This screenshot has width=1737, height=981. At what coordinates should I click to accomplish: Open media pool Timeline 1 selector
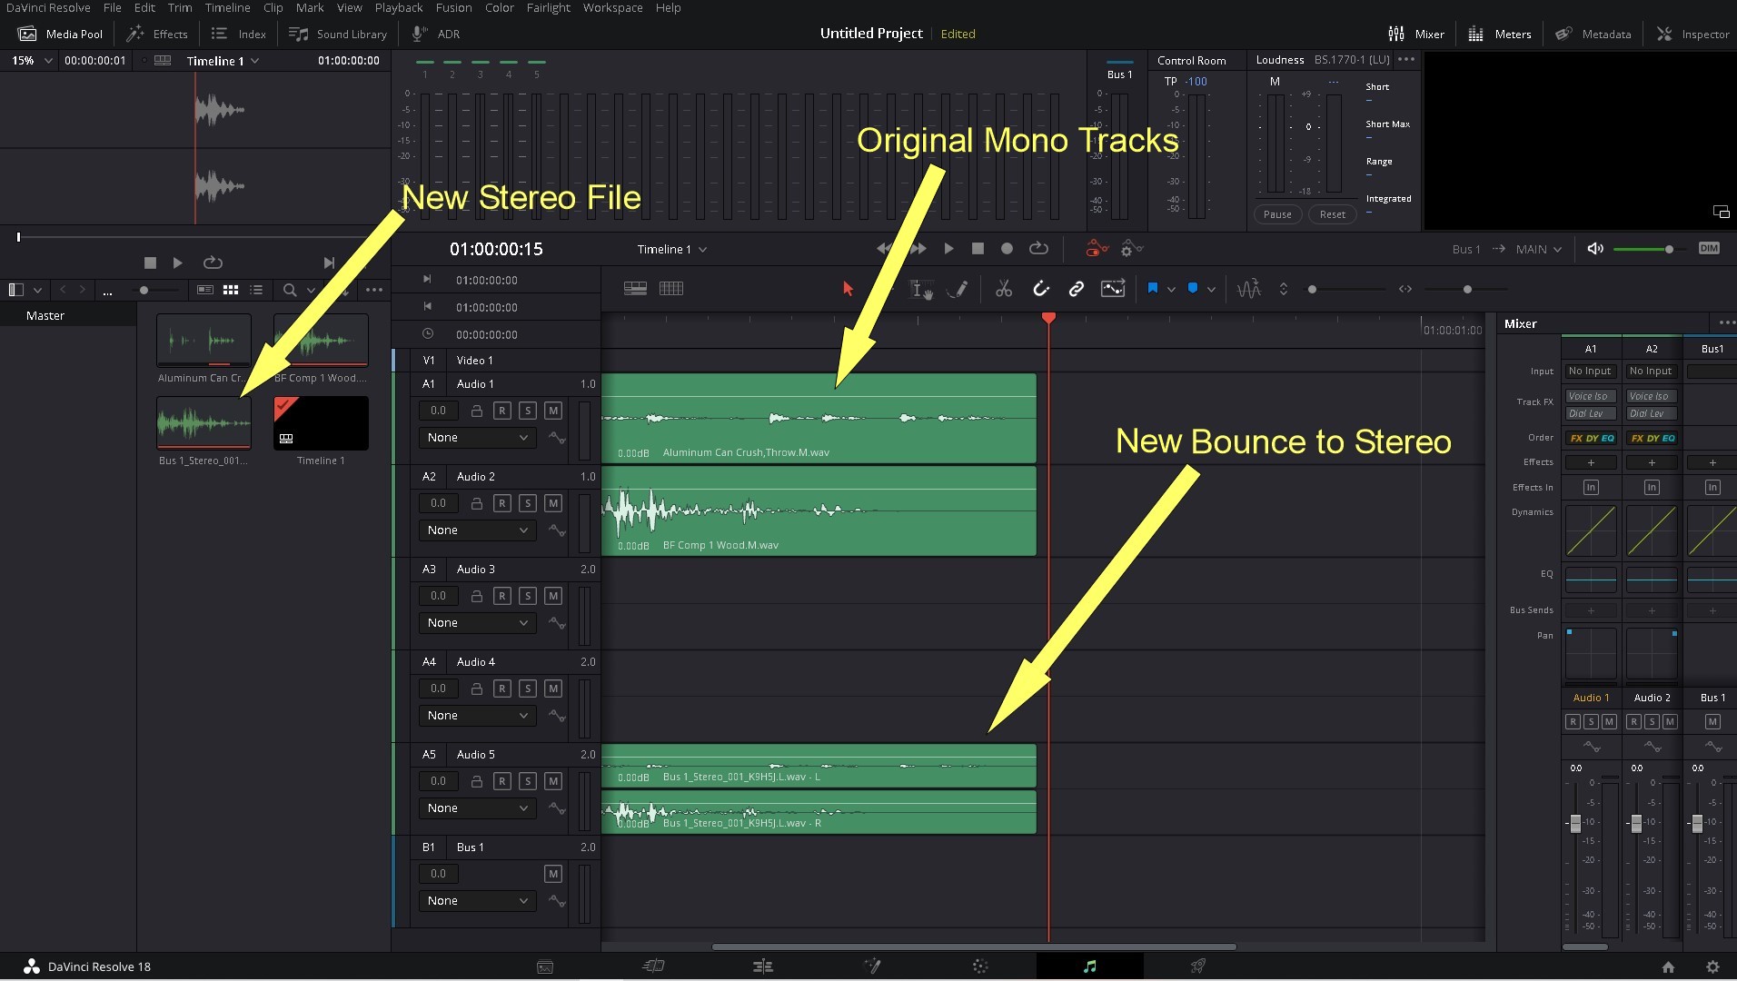(223, 61)
